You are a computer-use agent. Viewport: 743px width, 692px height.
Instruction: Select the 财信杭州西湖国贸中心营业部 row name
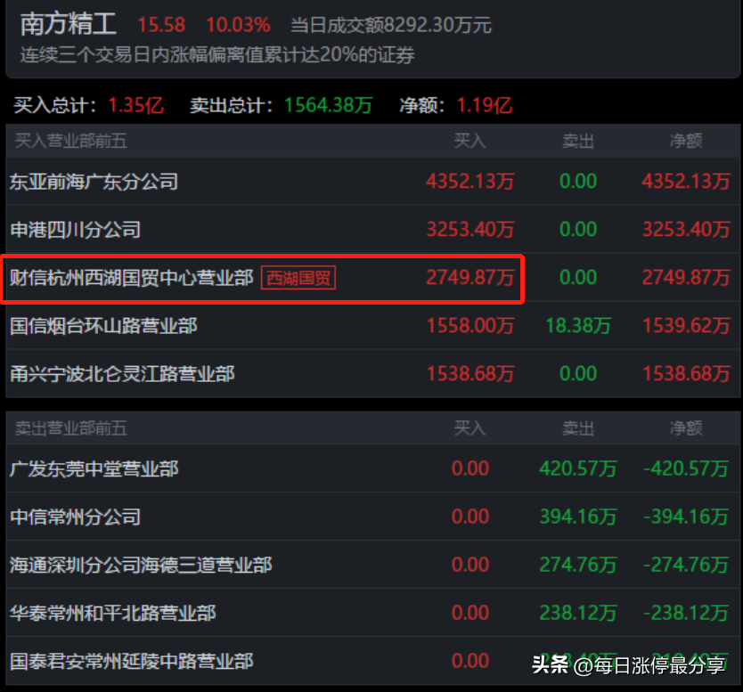[132, 278]
